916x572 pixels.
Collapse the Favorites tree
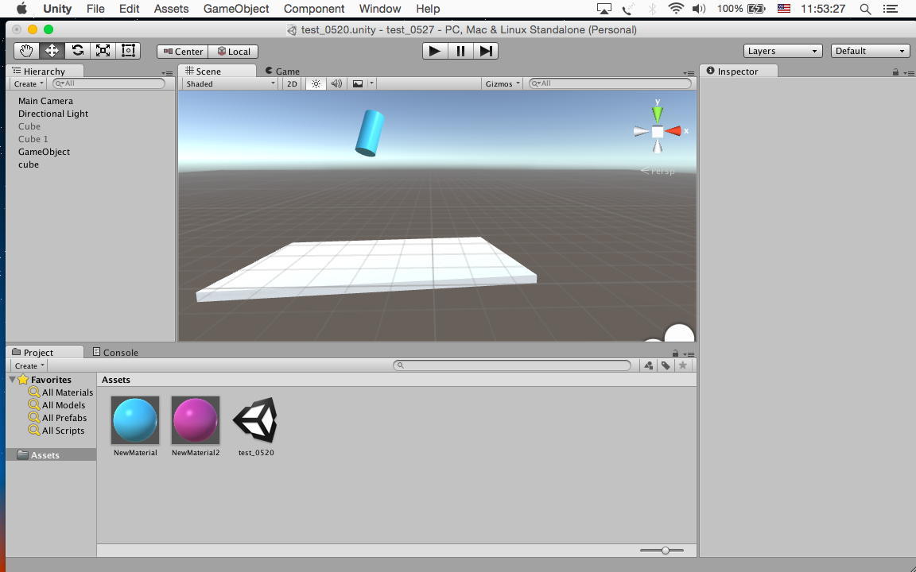pos(12,380)
